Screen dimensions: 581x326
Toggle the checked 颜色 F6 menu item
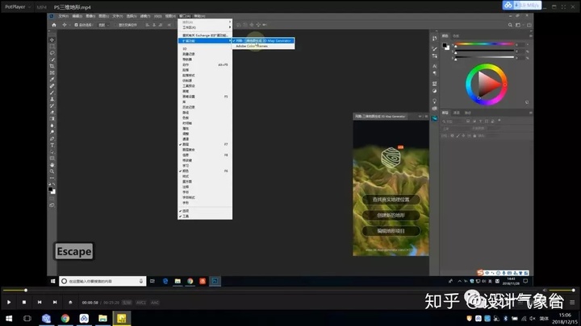point(205,171)
